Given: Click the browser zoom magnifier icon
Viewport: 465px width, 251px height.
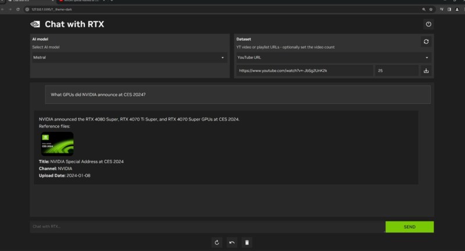Looking at the screenshot, I should click(424, 9).
